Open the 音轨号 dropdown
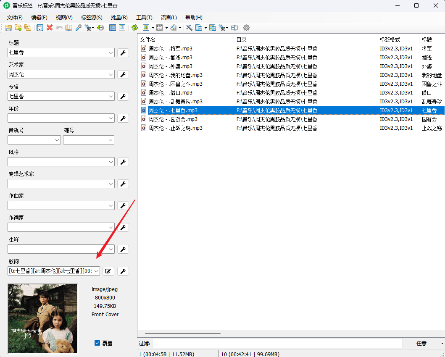 tap(57, 140)
